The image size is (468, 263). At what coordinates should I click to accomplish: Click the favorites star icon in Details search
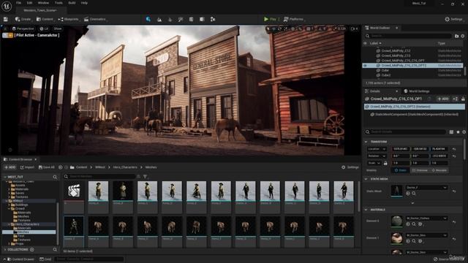(458, 131)
